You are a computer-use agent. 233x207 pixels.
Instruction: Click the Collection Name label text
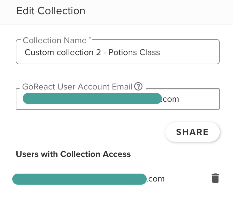click(55, 40)
